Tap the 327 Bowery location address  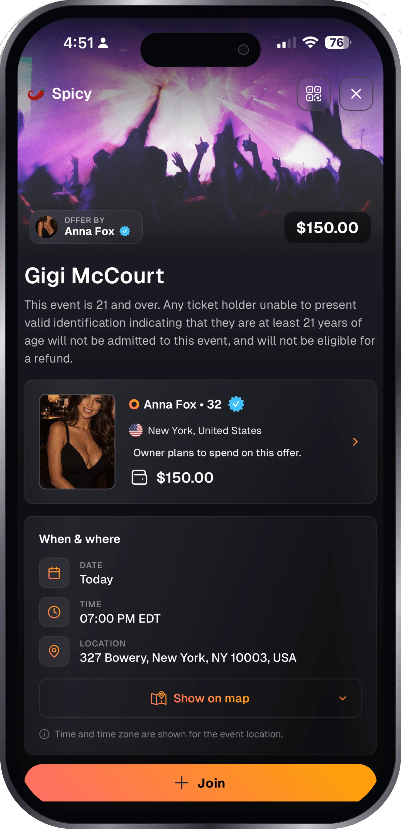click(188, 658)
